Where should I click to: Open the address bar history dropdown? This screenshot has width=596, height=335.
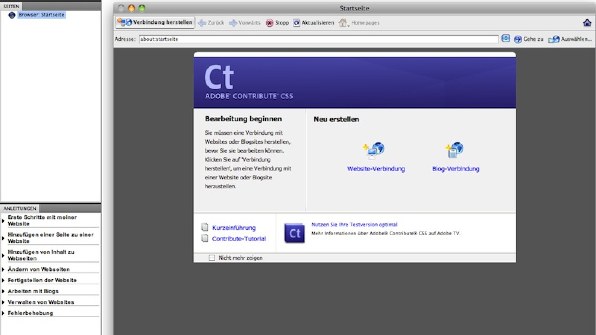[x=505, y=39]
